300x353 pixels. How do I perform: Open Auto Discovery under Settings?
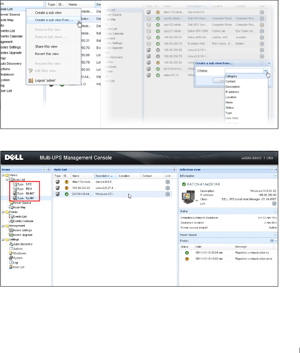tap(23, 244)
